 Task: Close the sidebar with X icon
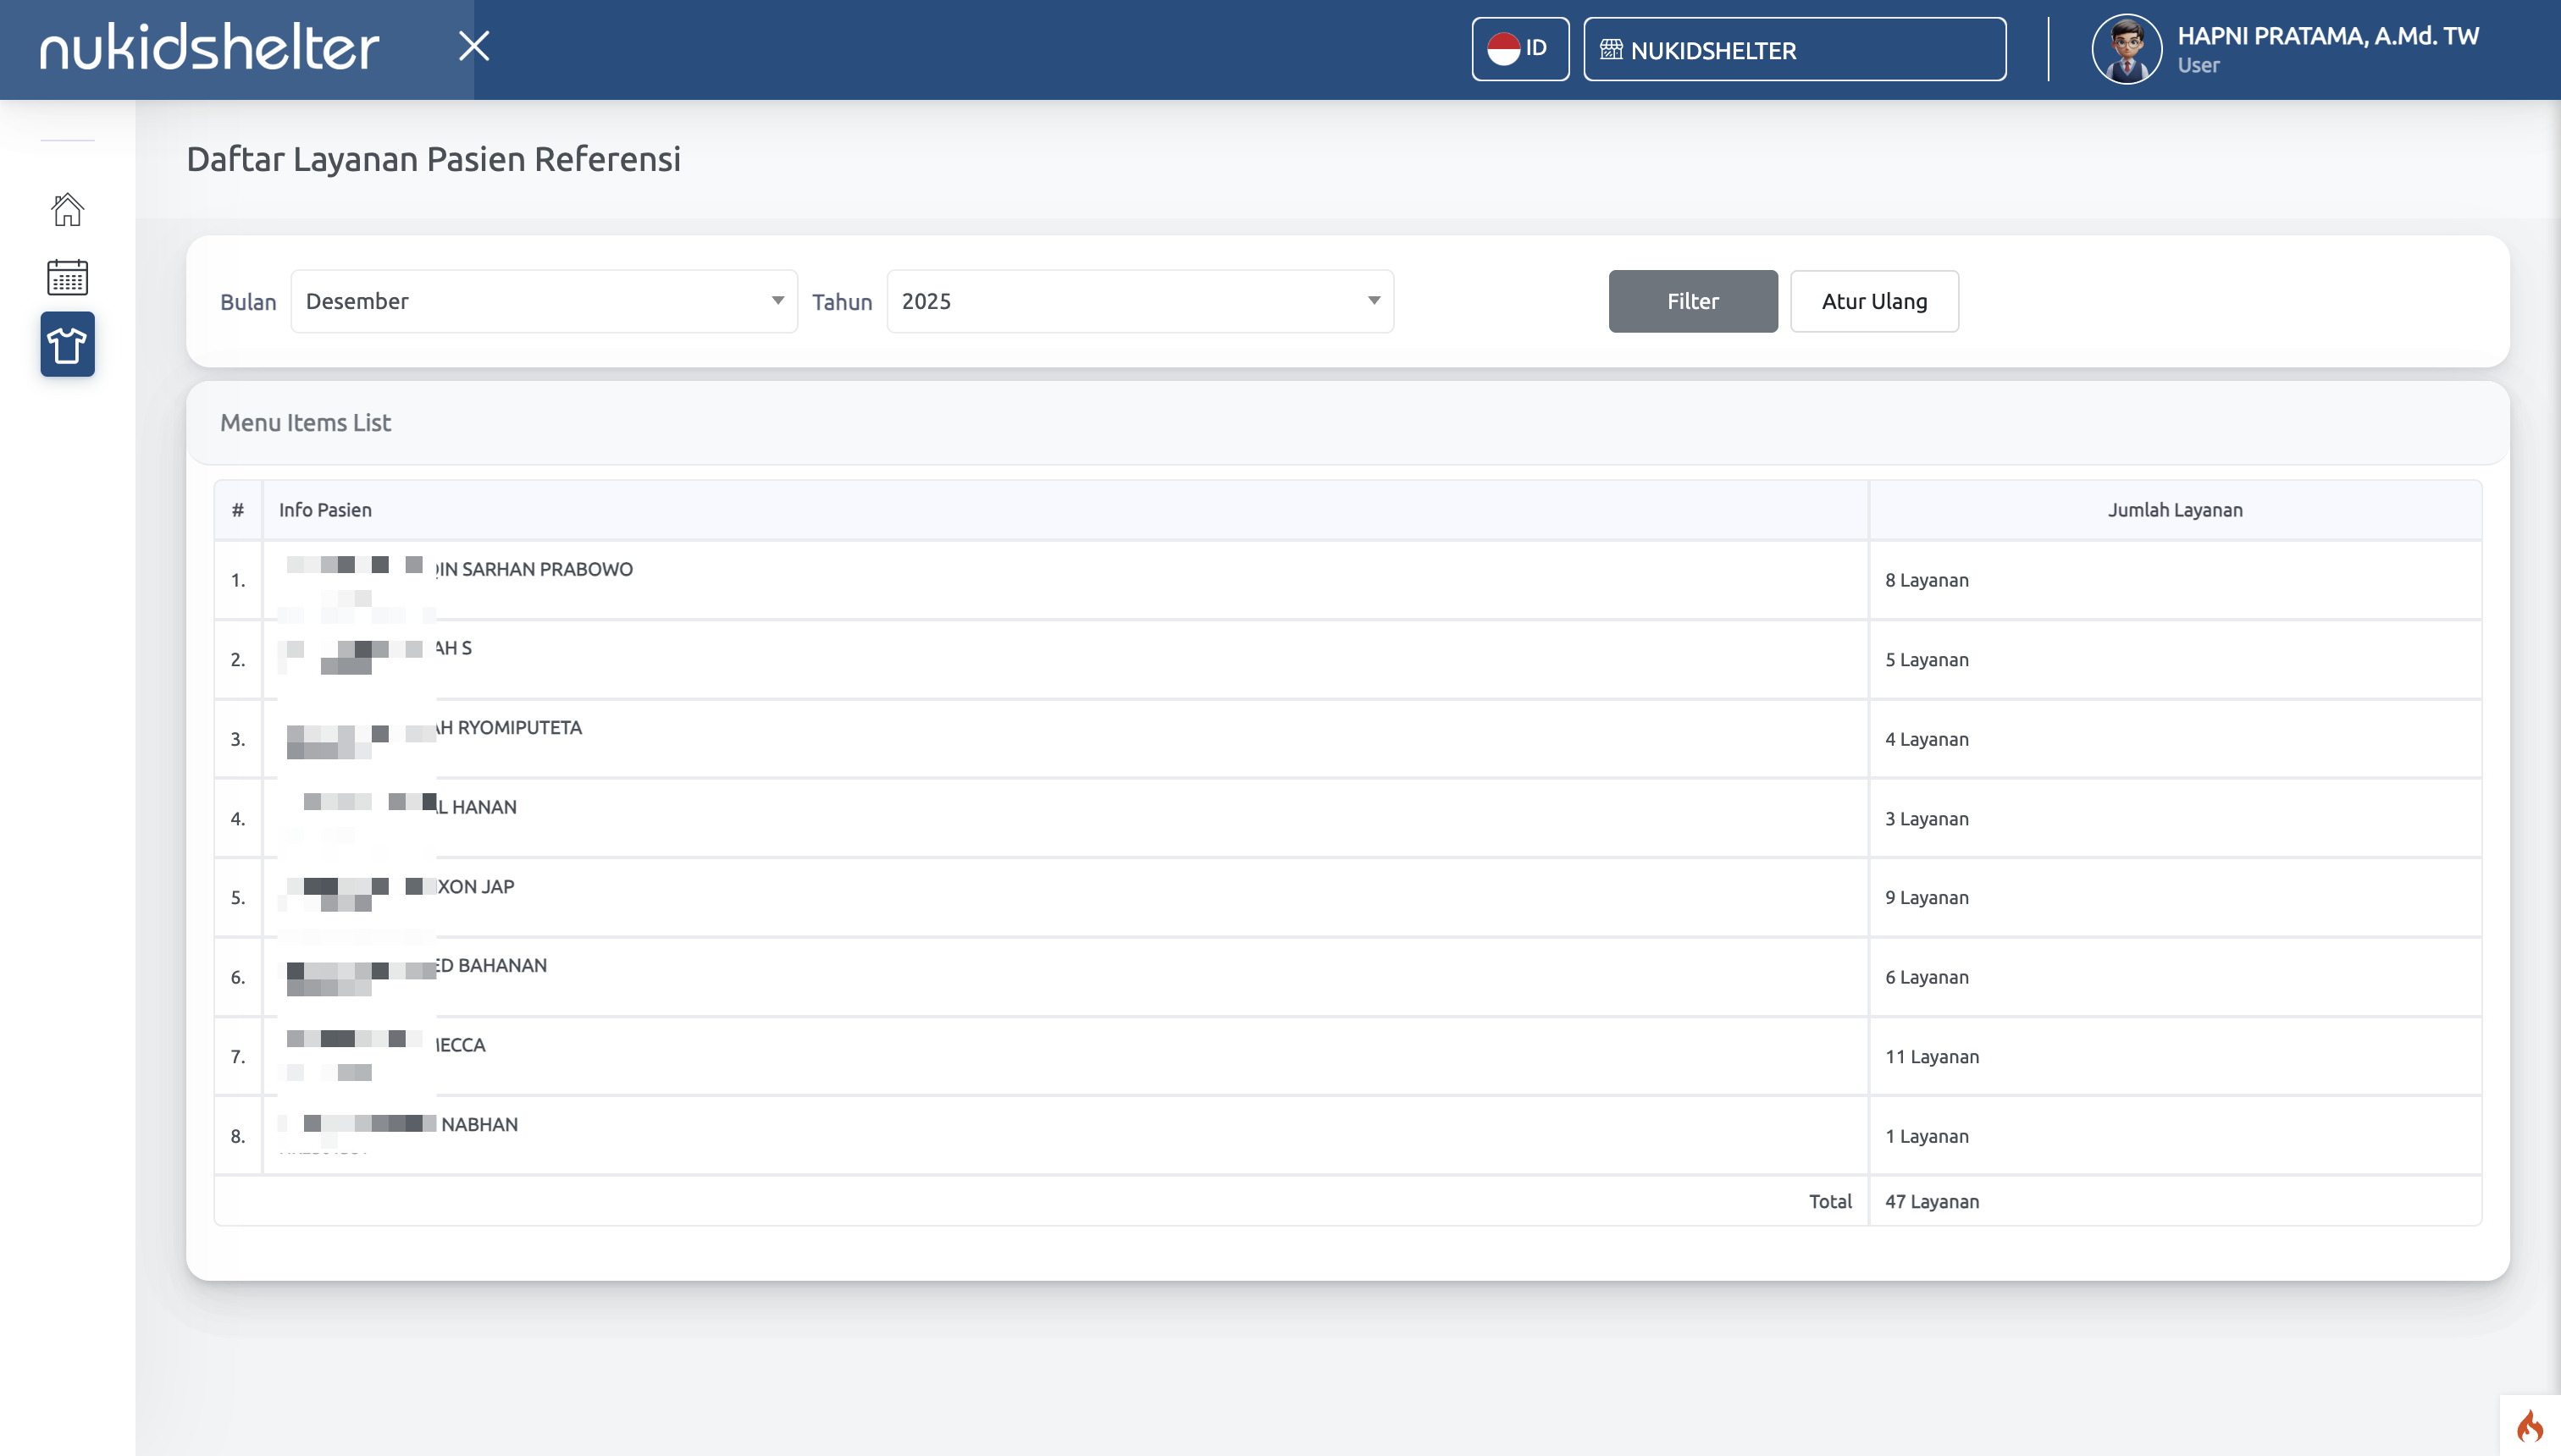point(474,46)
